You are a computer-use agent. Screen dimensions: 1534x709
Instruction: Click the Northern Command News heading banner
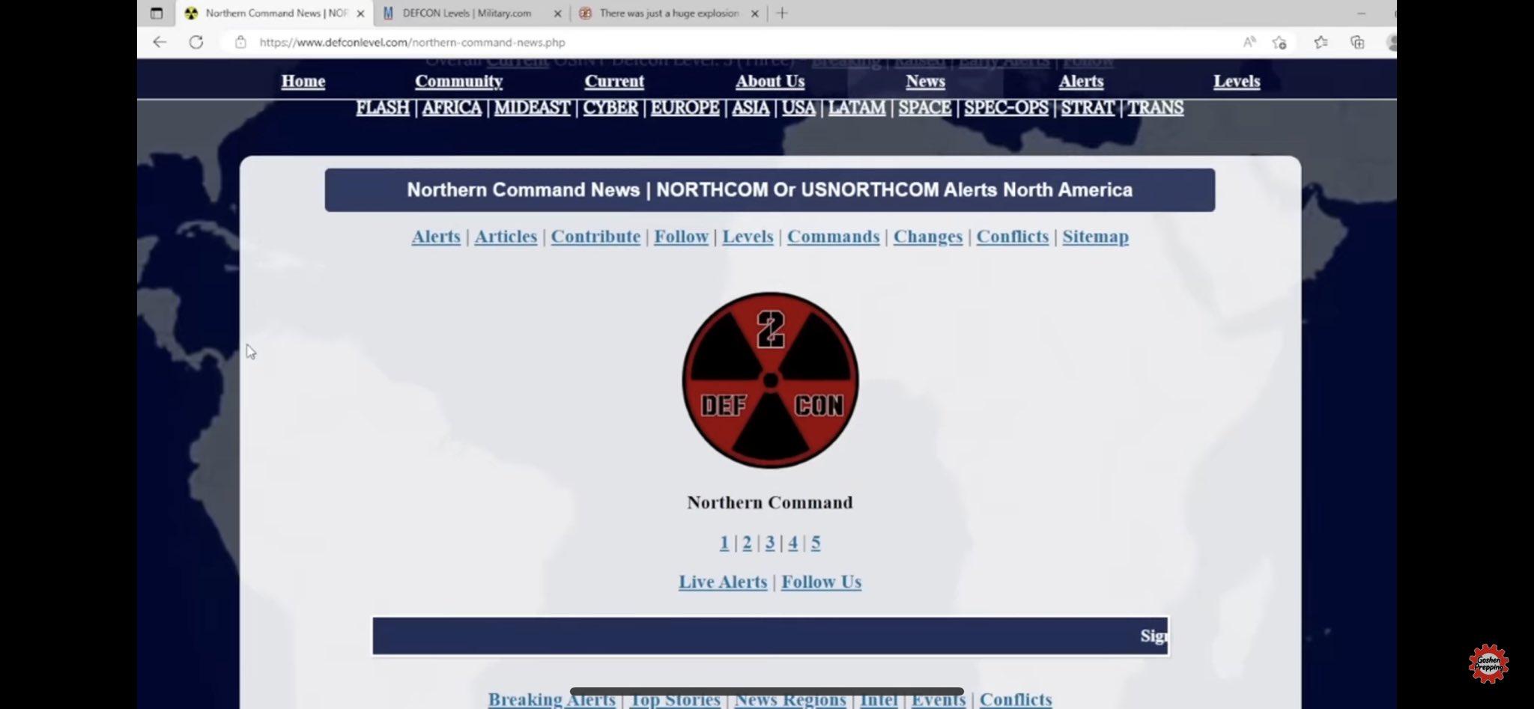[x=769, y=190]
